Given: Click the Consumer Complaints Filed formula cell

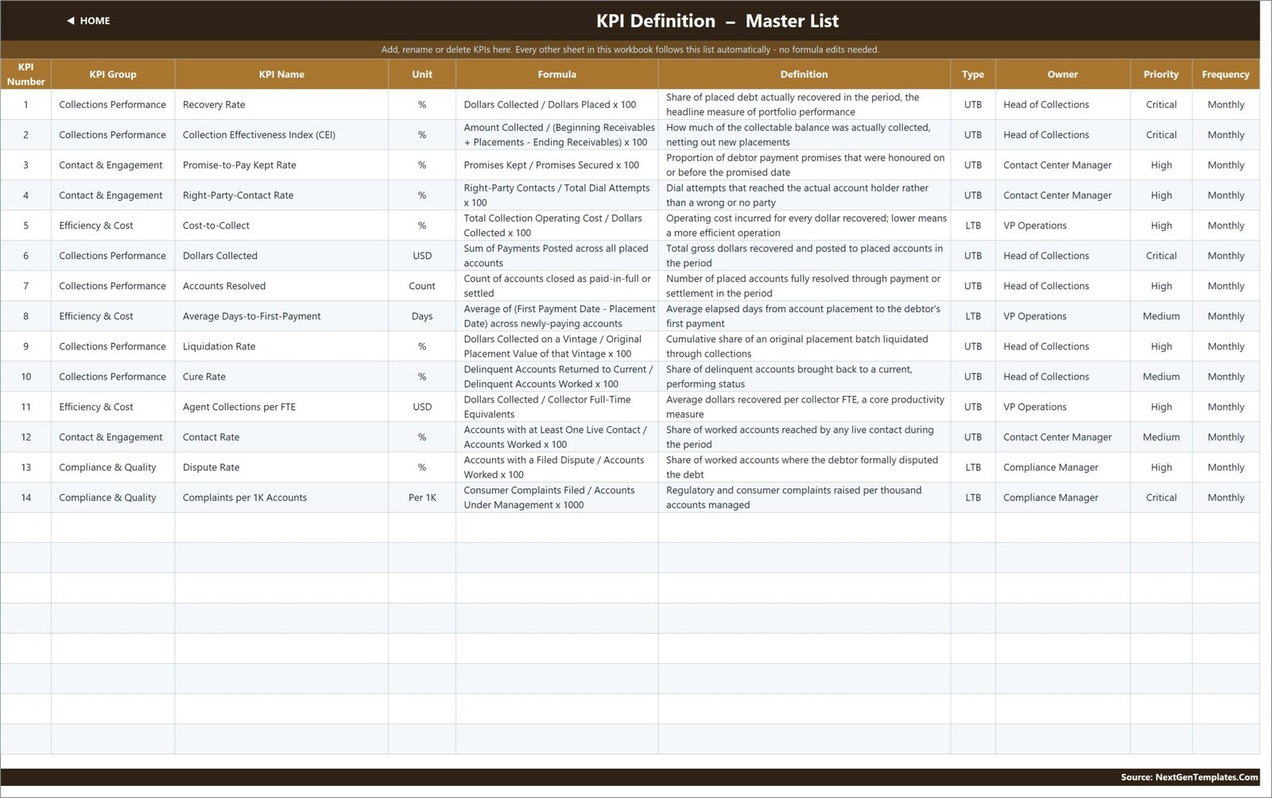Looking at the screenshot, I should 556,497.
